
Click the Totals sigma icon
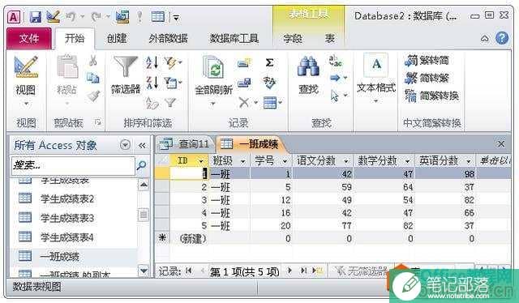click(x=269, y=62)
